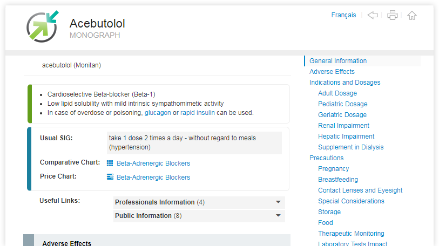Click the Public Information dropdown arrow

pyautogui.click(x=278, y=215)
